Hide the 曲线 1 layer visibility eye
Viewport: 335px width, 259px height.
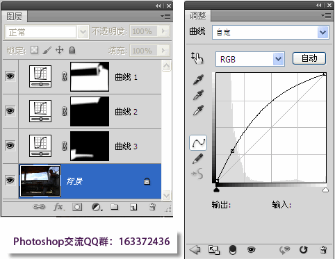coord(10,76)
